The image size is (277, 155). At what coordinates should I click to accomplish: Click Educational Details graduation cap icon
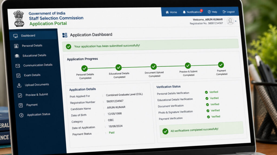pos(17,56)
